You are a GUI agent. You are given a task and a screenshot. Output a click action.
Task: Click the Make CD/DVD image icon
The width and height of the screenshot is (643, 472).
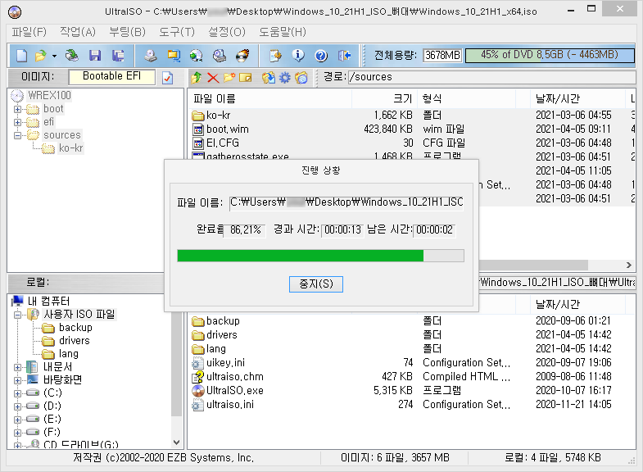point(151,56)
